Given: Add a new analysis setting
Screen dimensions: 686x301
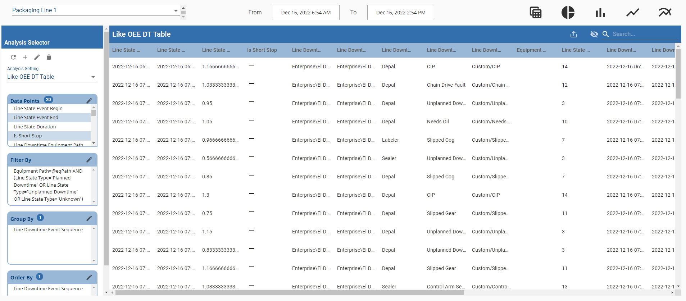Looking at the screenshot, I should tap(25, 57).
